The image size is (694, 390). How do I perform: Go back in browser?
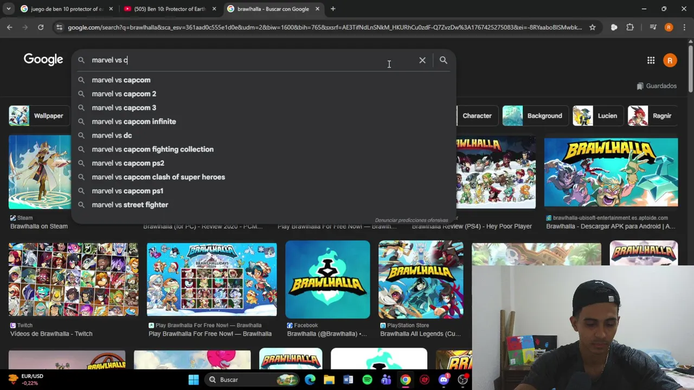click(x=10, y=27)
